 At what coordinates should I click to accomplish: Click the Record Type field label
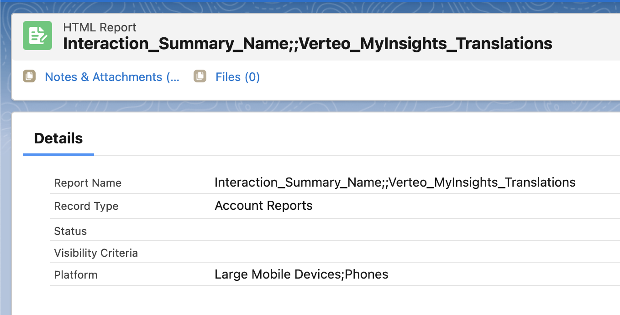pos(86,206)
